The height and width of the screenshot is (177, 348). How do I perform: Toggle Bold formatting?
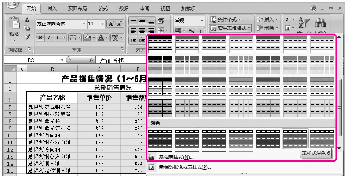click(40, 38)
